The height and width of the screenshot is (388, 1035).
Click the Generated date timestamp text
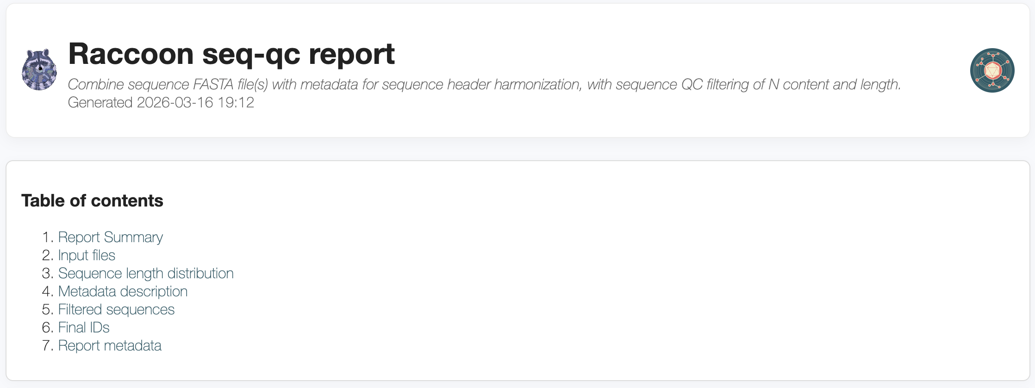pyautogui.click(x=161, y=102)
